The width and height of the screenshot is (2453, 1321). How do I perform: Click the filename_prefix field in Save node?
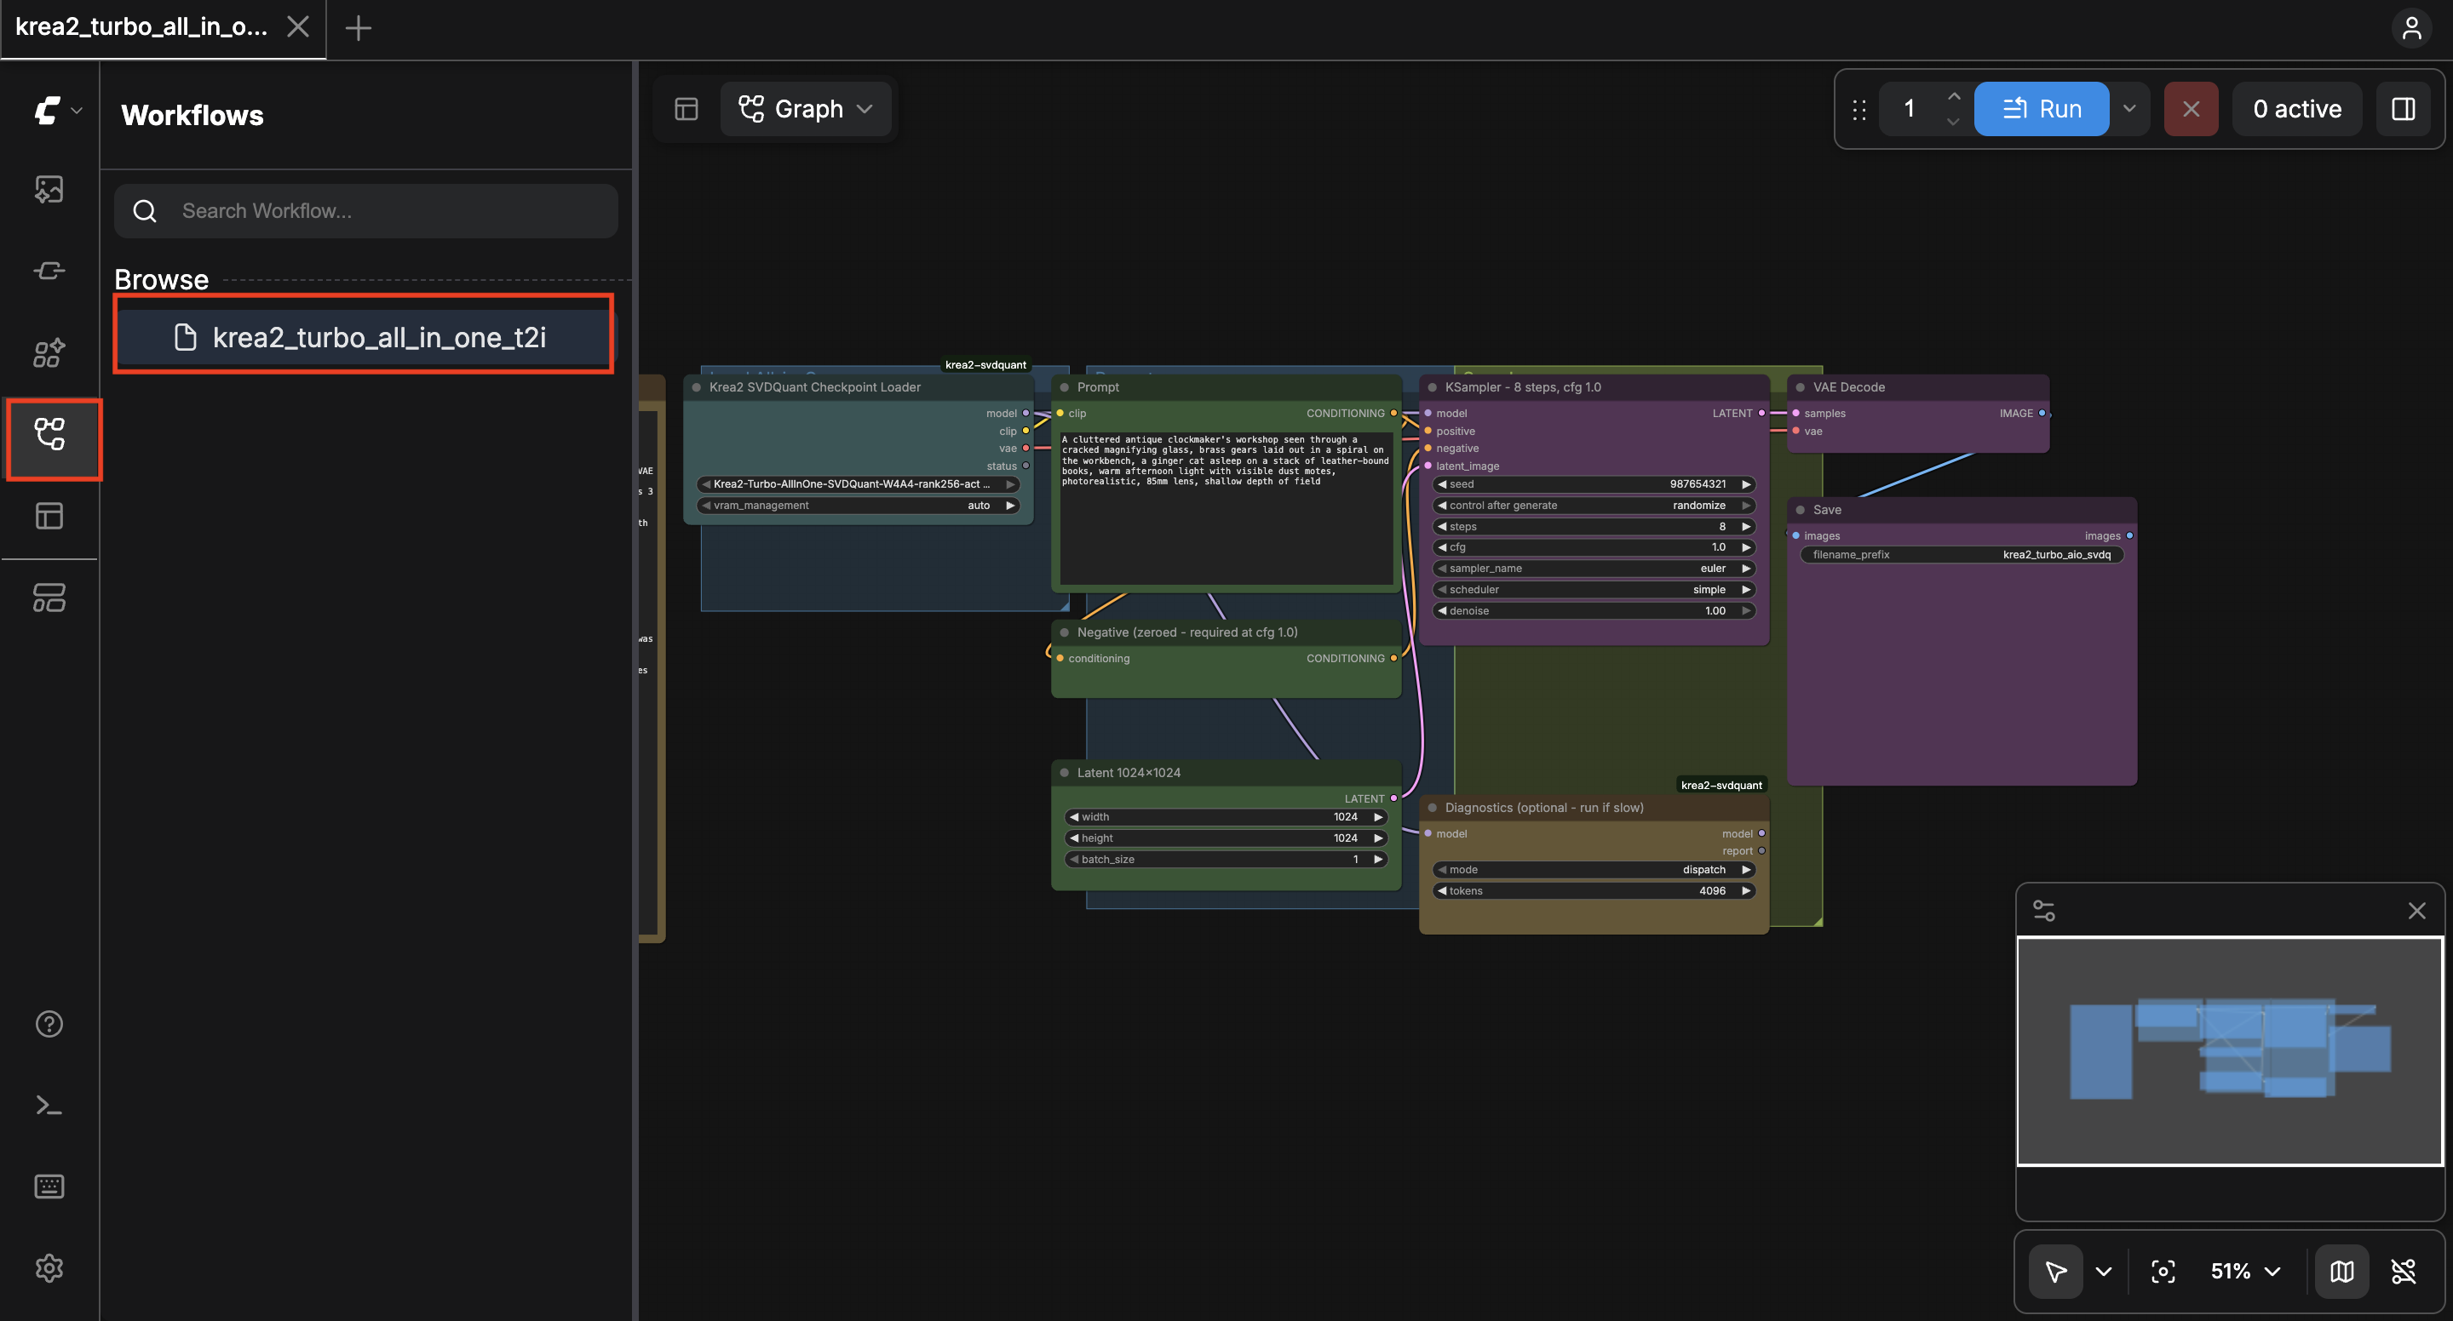tap(1962, 555)
